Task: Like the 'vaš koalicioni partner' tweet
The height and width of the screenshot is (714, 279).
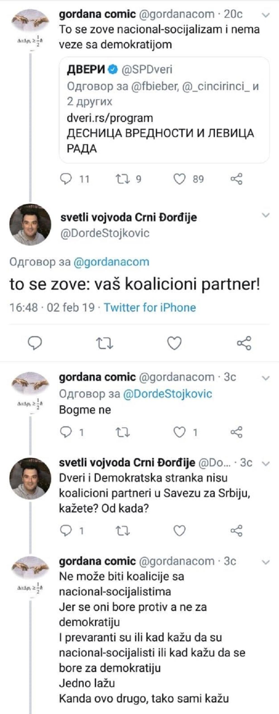Action: pos(174,343)
